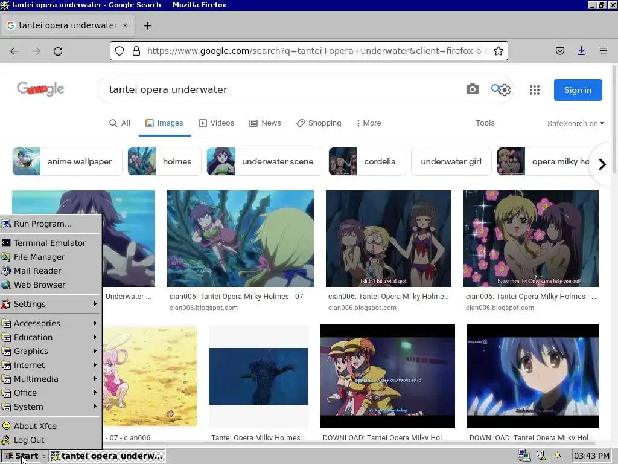Open Shopping results tab

[x=319, y=123]
